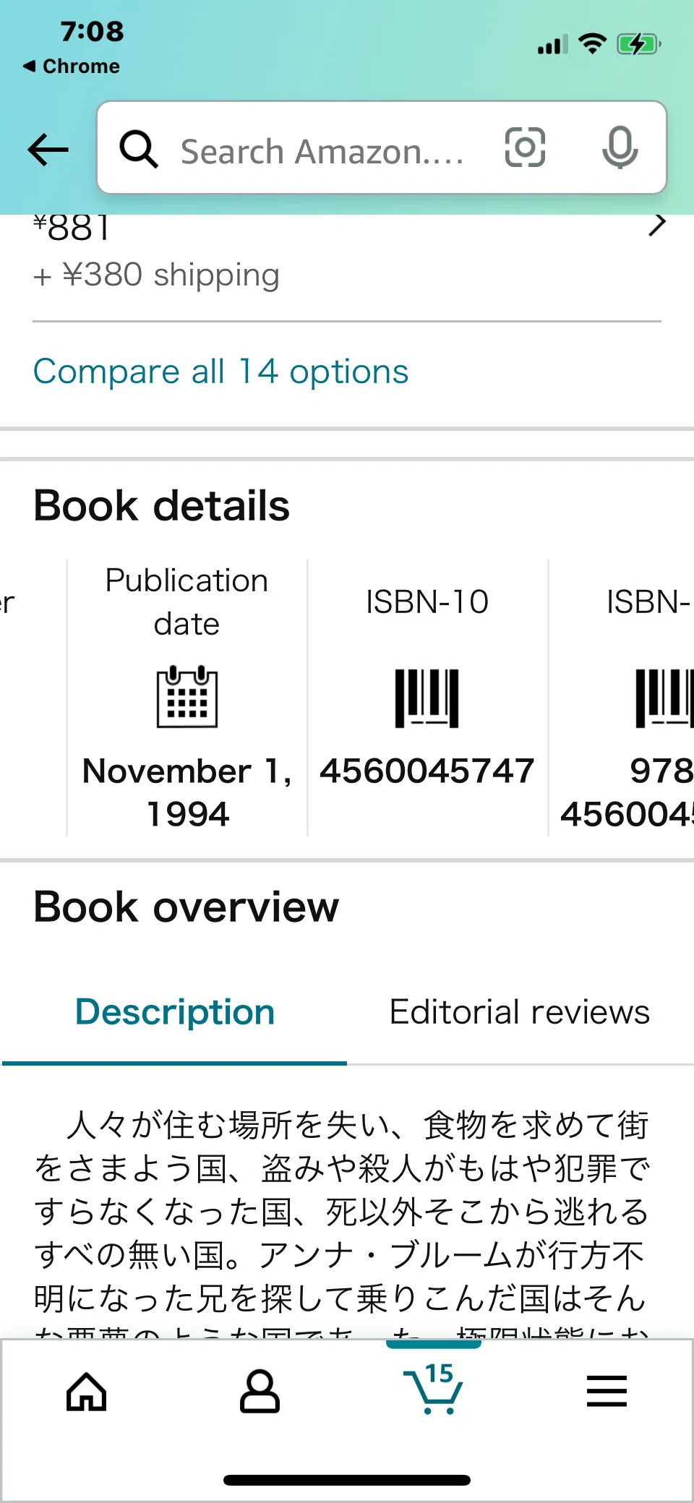The height and width of the screenshot is (1503, 694).
Task: Switch to the Editorial reviews tab
Action: point(520,1011)
